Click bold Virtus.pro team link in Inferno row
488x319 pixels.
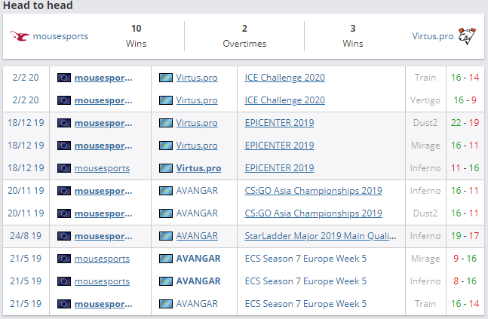coord(198,168)
